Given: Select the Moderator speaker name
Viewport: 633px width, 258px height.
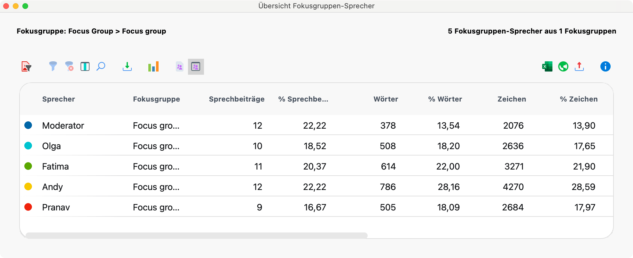Looking at the screenshot, I should [63, 125].
